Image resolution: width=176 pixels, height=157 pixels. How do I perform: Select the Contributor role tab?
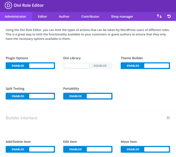pyautogui.click(x=90, y=16)
